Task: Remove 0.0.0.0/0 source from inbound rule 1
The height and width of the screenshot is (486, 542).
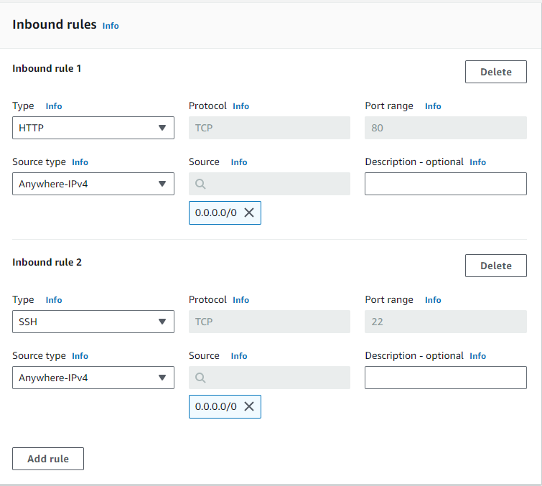Action: [249, 212]
